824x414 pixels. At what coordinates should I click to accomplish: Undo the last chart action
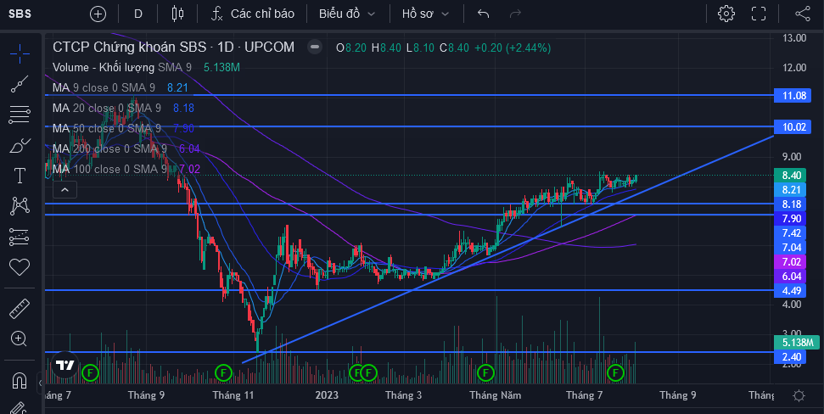click(484, 14)
